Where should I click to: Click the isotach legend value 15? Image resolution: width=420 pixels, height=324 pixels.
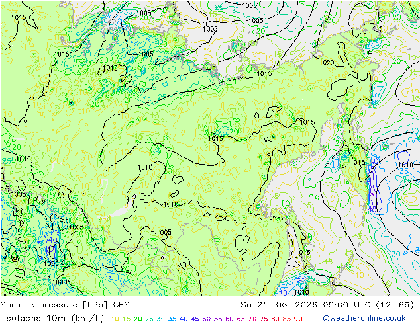126,319
